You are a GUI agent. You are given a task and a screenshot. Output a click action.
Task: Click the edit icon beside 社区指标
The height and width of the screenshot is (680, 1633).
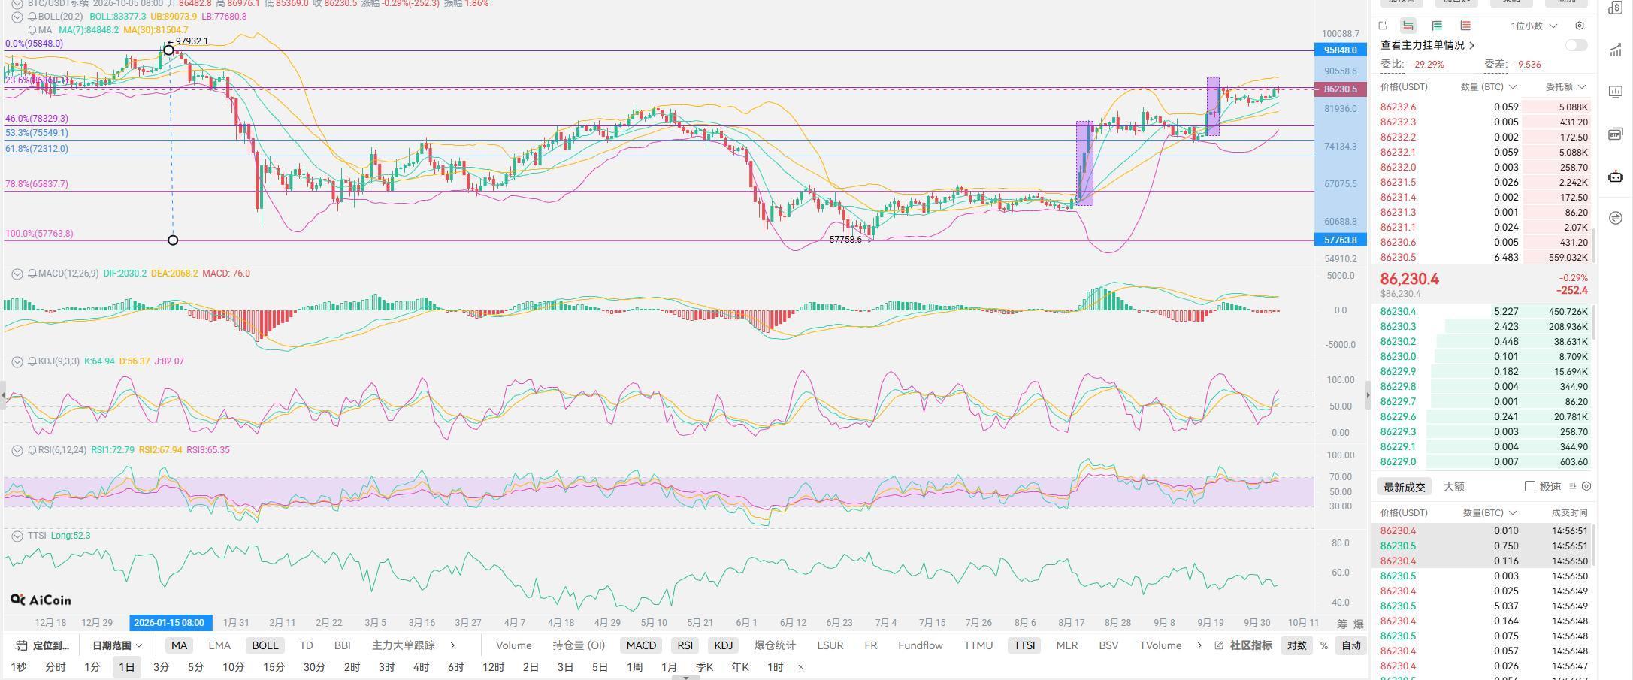pyautogui.click(x=1219, y=645)
